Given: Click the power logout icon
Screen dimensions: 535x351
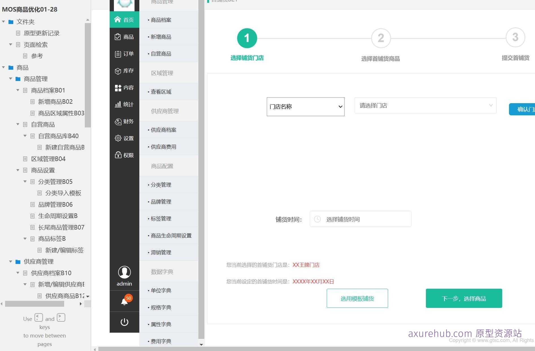Looking at the screenshot, I should (x=124, y=322).
